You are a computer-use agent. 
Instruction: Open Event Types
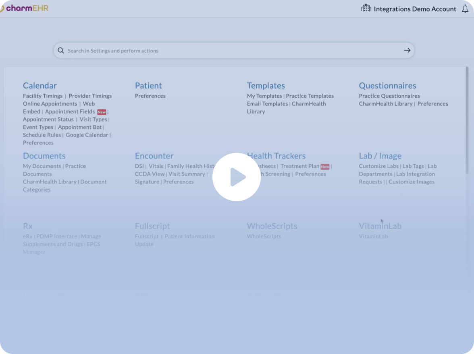38,127
